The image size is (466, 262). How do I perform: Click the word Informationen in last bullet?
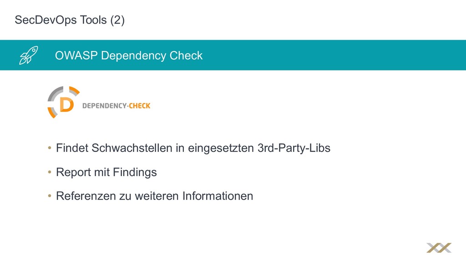218,196
